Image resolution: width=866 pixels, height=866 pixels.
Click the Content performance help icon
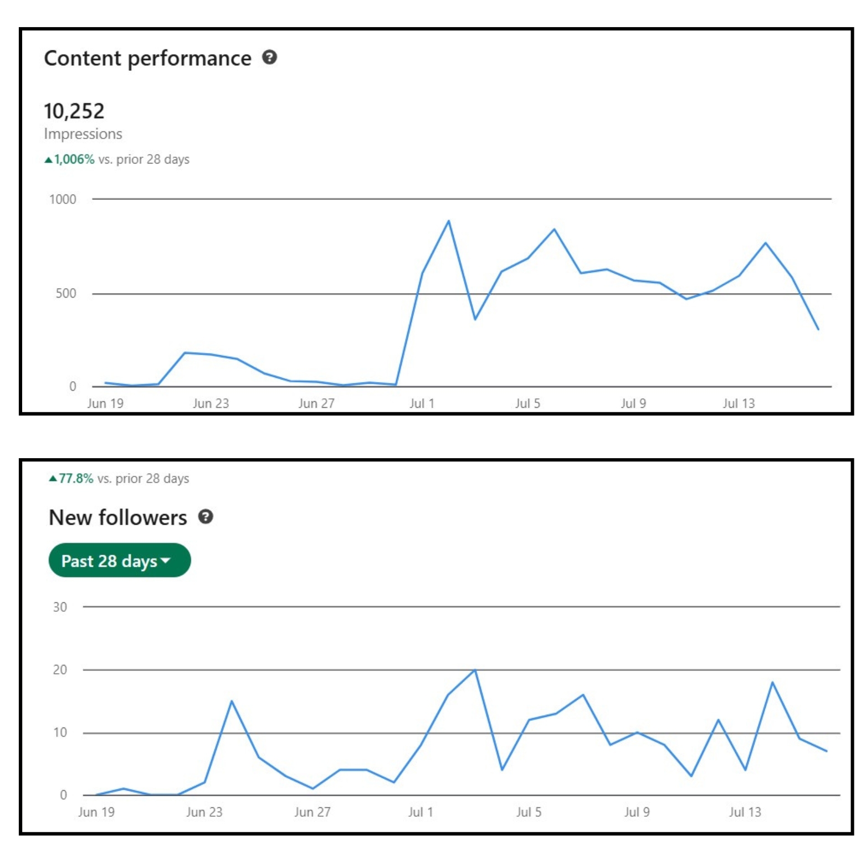click(270, 58)
